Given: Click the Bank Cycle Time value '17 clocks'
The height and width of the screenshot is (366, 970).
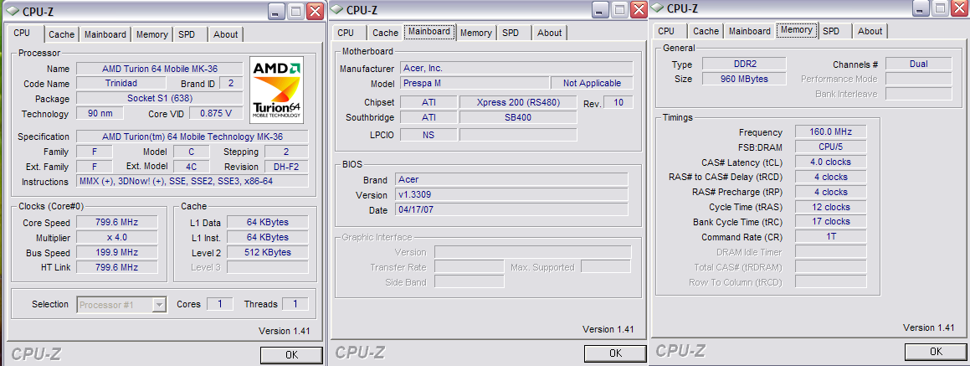Looking at the screenshot, I should pyautogui.click(x=831, y=221).
